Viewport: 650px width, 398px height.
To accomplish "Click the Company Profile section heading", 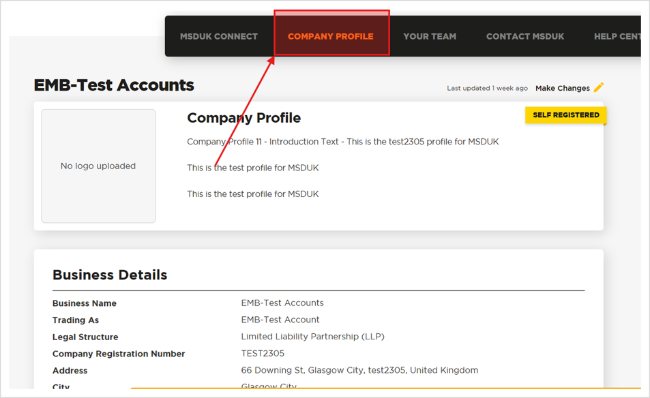I will pyautogui.click(x=243, y=118).
